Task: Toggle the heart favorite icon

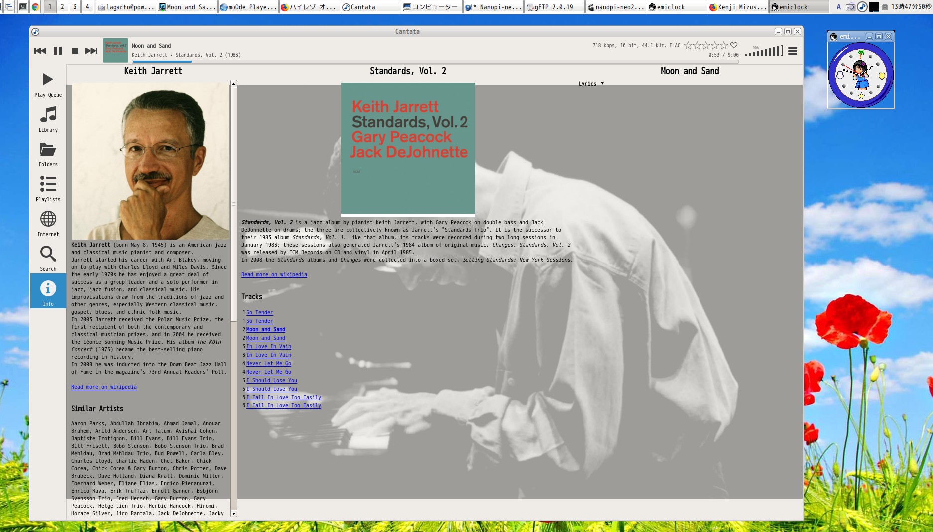Action: pos(734,45)
